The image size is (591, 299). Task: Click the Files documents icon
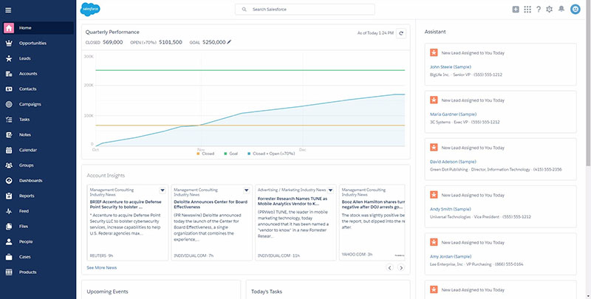pyautogui.click(x=9, y=227)
